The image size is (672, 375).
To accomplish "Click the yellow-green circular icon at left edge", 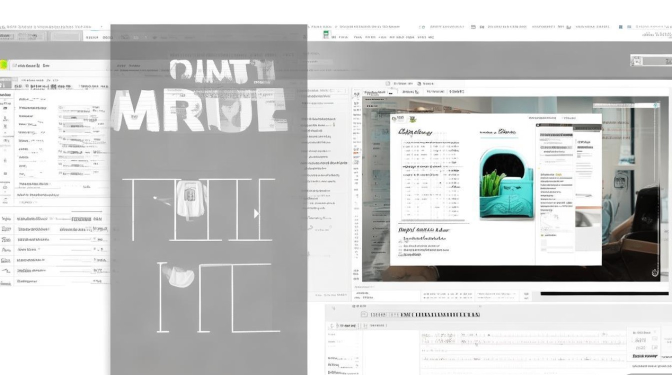I will tap(3, 65).
